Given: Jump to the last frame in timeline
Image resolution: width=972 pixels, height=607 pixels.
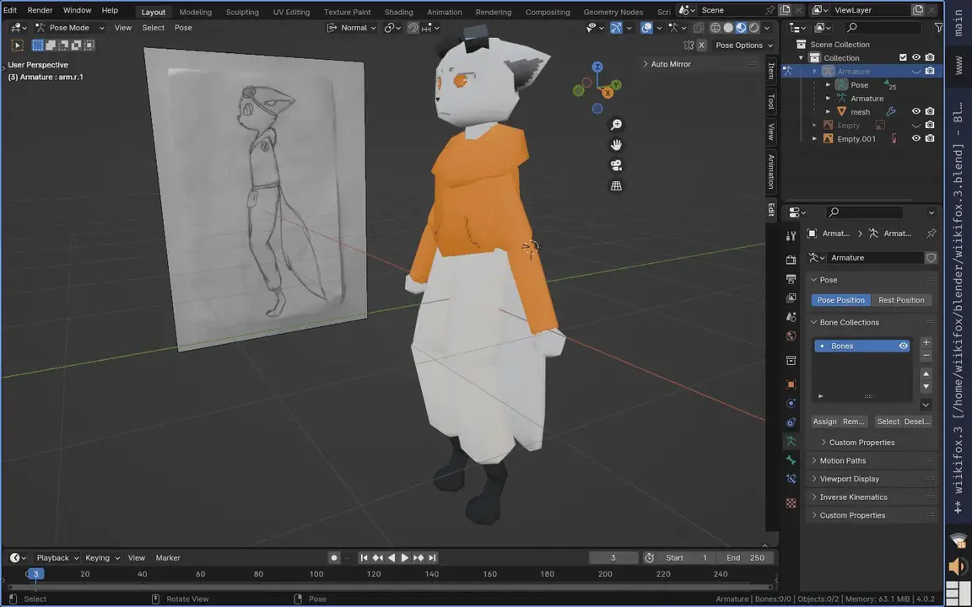Looking at the screenshot, I should click(433, 558).
